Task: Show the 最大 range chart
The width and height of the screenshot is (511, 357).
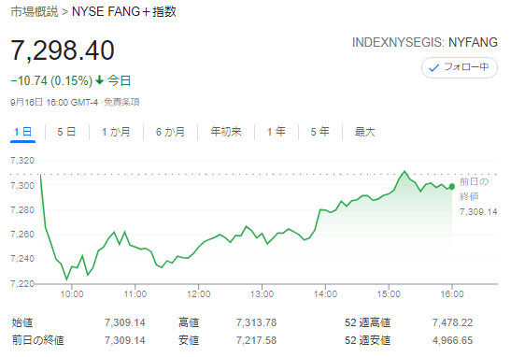Action: [365, 132]
